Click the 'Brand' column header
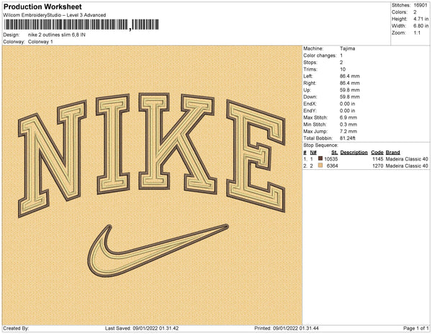This screenshot has height=334, width=432. (393, 153)
